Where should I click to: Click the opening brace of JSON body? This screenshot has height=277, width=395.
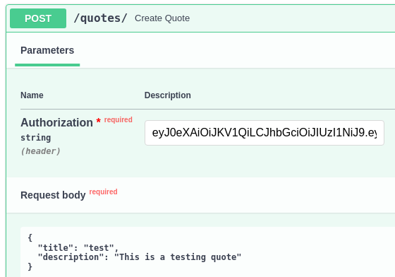(x=30, y=237)
